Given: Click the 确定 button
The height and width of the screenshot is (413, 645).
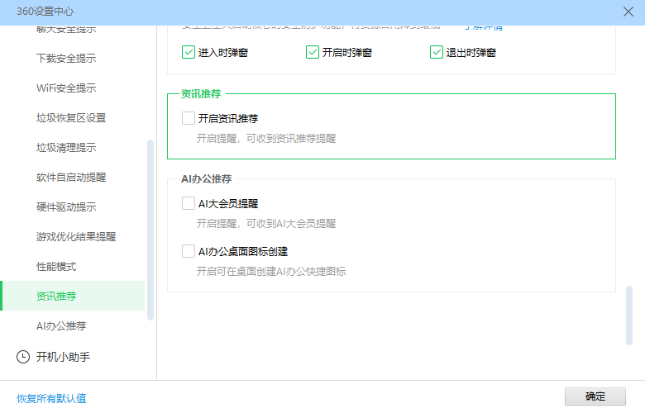Looking at the screenshot, I should coord(595,396).
